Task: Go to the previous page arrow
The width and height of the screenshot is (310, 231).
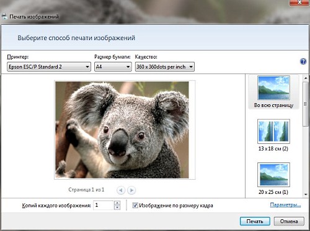Action: pos(121,190)
